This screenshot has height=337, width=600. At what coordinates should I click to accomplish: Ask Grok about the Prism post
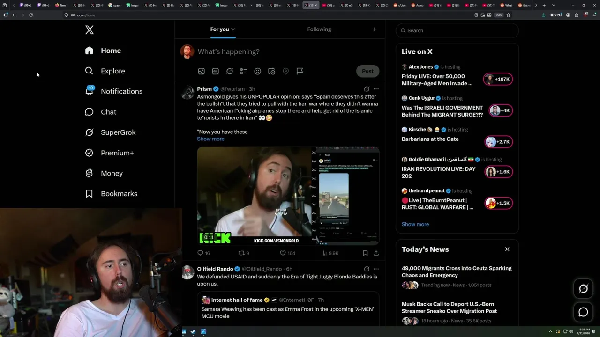tap(367, 89)
